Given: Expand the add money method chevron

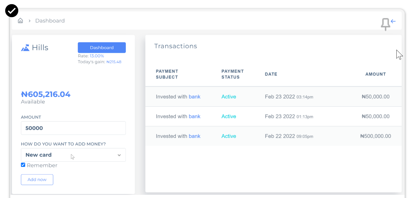Looking at the screenshot, I should (119, 155).
